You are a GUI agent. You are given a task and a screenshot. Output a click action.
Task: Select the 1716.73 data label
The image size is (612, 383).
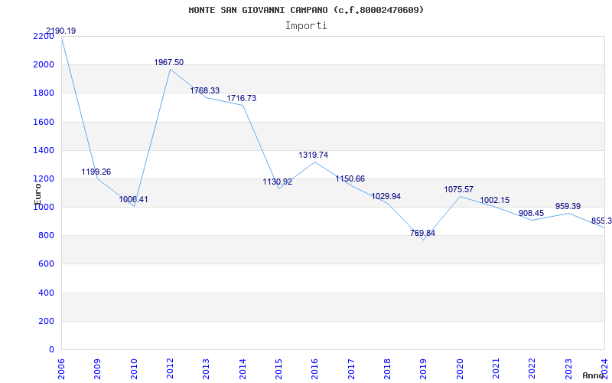(x=242, y=98)
